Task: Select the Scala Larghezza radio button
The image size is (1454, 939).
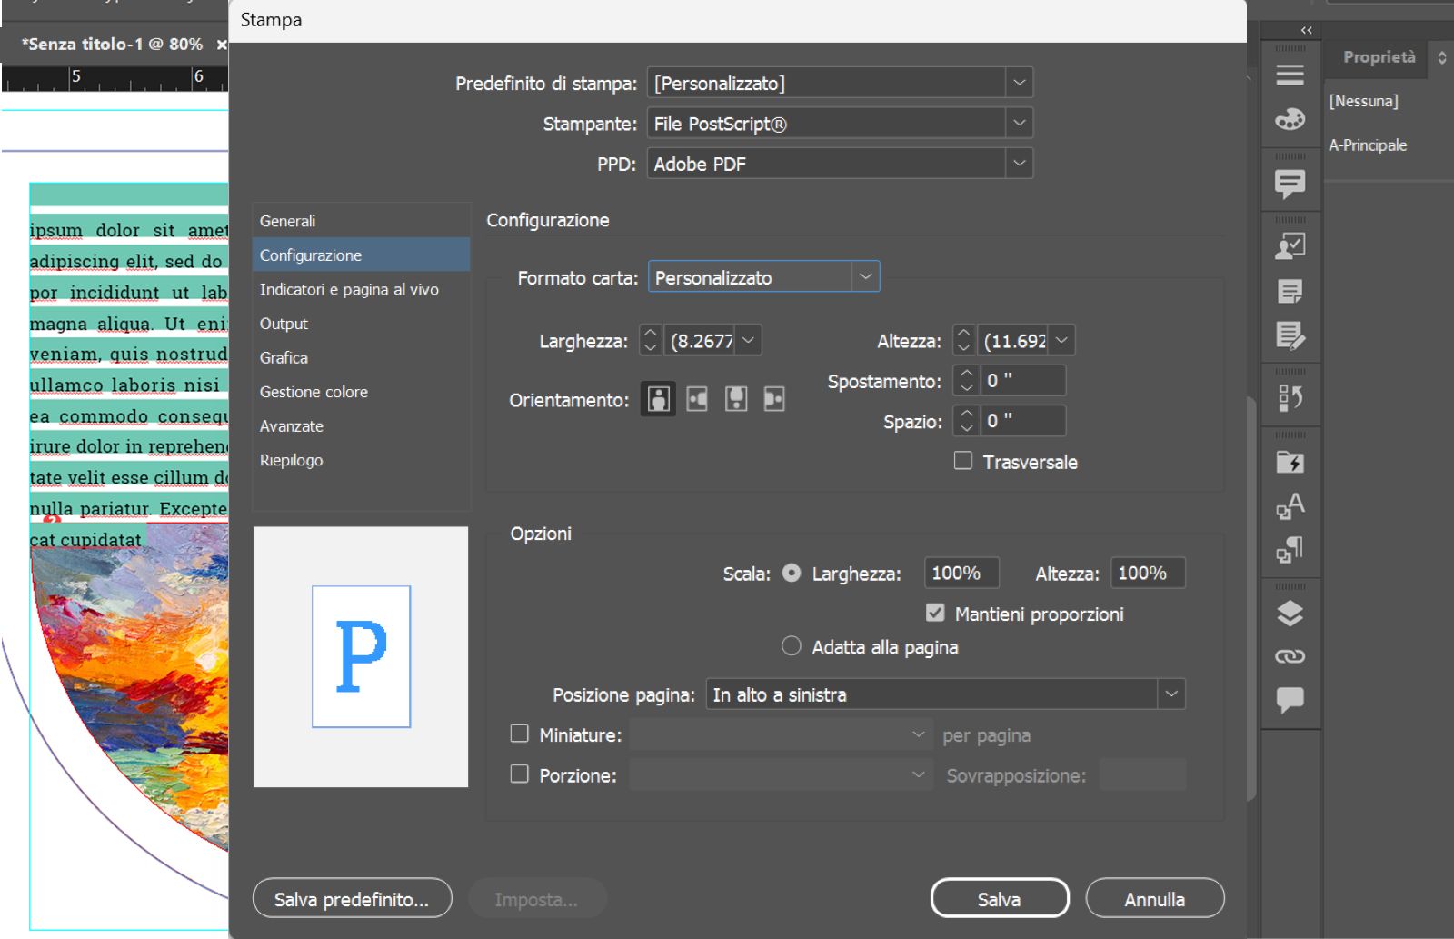Action: (x=792, y=573)
